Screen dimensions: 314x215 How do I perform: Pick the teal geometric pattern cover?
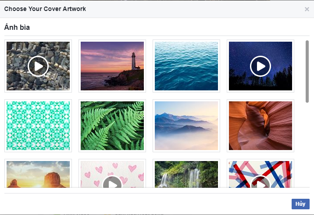click(38, 125)
